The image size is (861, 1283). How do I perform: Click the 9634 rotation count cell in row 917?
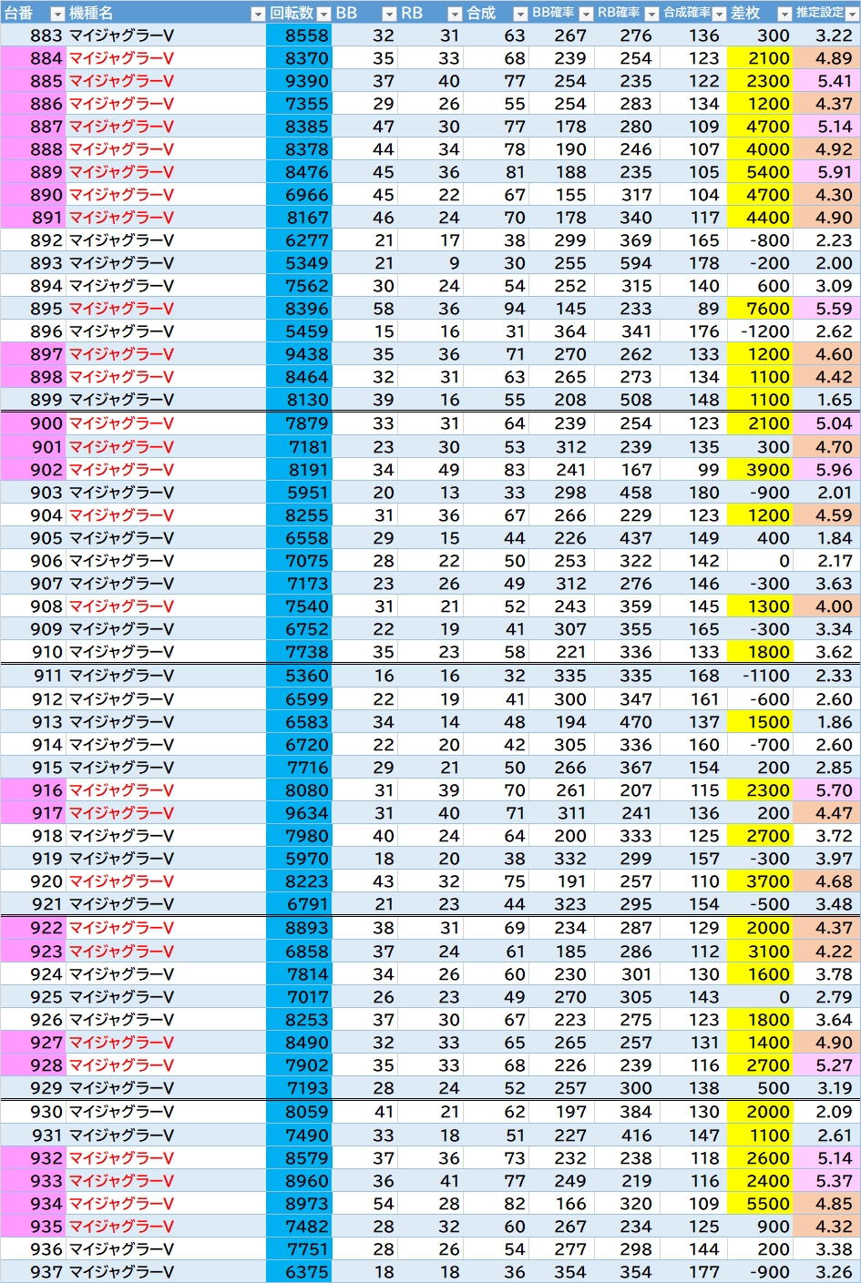pyautogui.click(x=299, y=813)
